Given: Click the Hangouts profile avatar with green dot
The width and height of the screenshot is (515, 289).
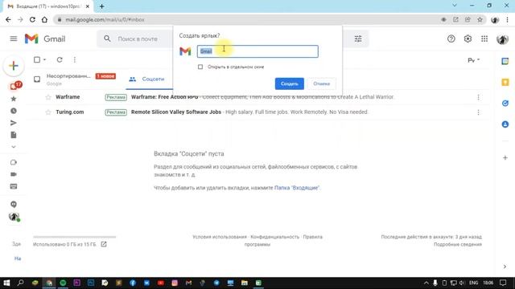Looking at the screenshot, I should tap(14, 217).
